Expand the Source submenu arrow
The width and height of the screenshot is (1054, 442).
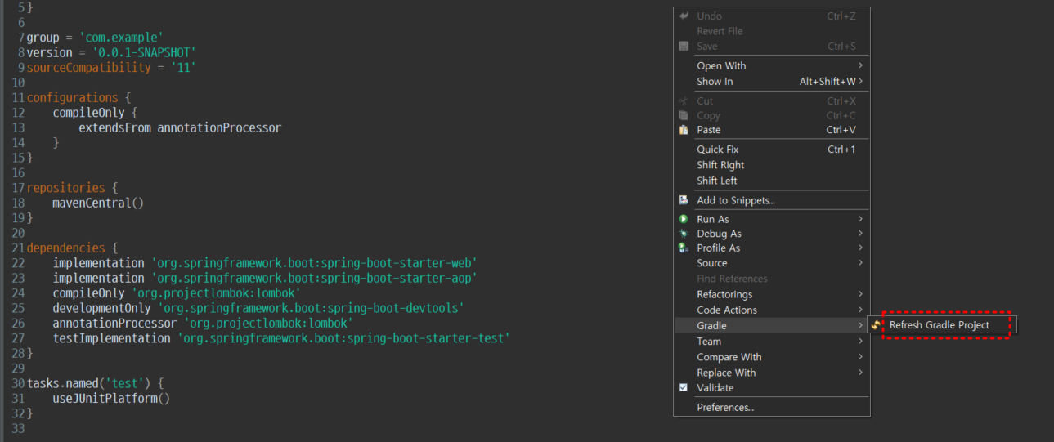[860, 262]
